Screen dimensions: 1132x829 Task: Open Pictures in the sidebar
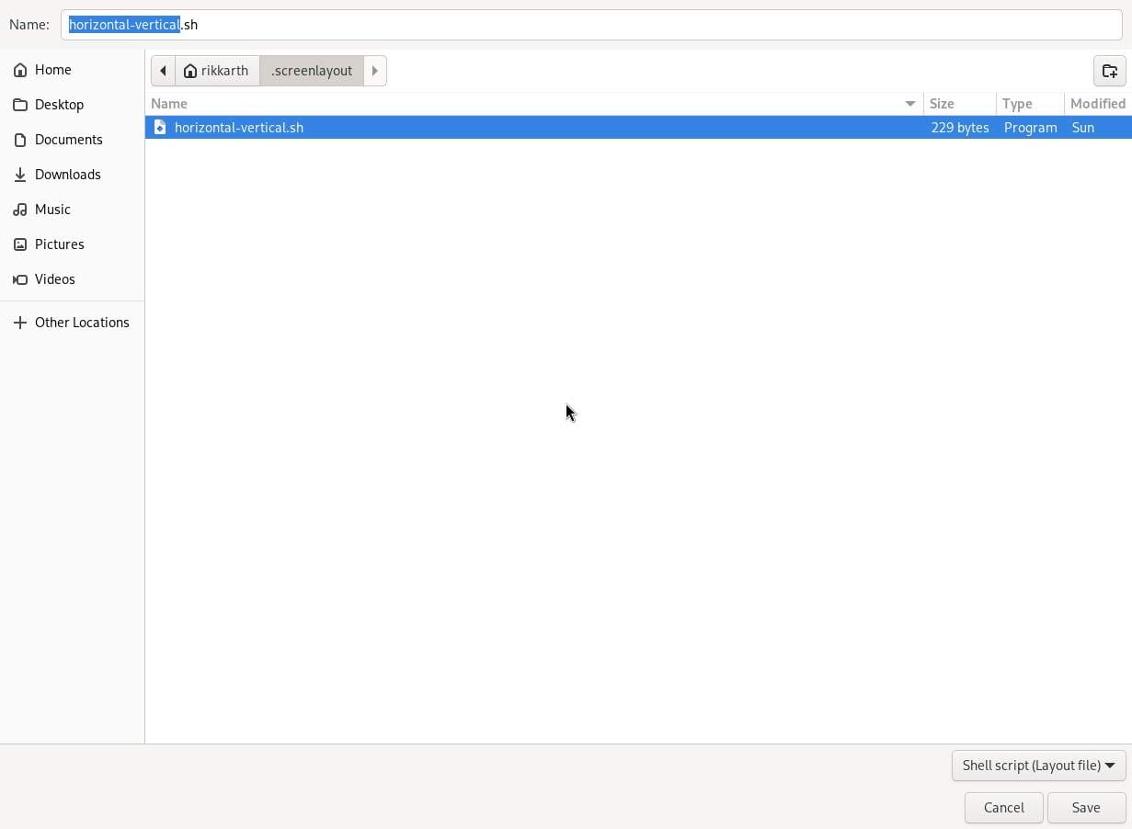click(72, 244)
